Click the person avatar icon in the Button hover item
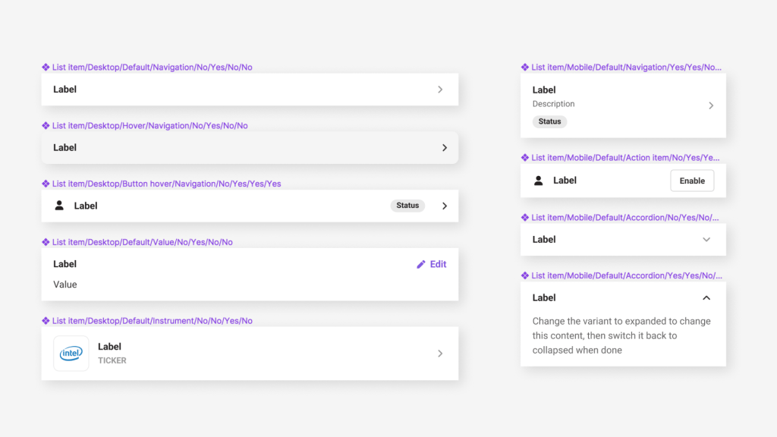The height and width of the screenshot is (437, 777). (x=60, y=206)
